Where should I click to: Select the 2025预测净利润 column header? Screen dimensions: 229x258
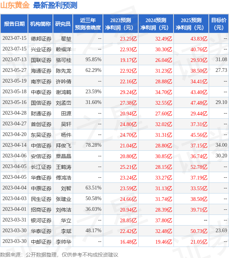click(x=191, y=24)
